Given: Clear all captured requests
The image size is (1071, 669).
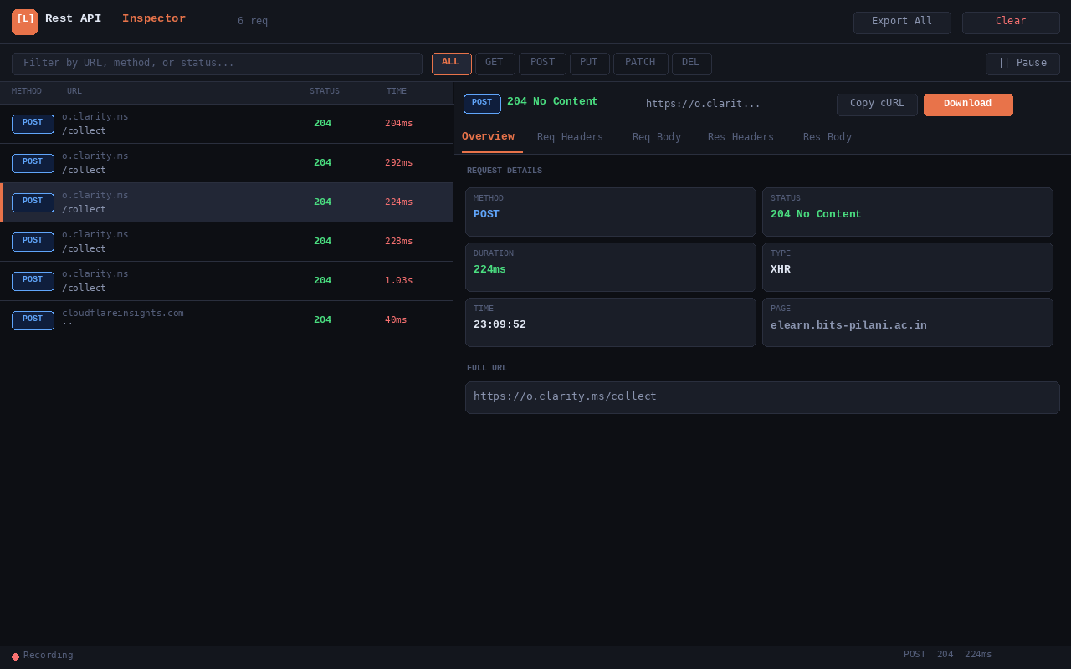Looking at the screenshot, I should pyautogui.click(x=1010, y=23).
